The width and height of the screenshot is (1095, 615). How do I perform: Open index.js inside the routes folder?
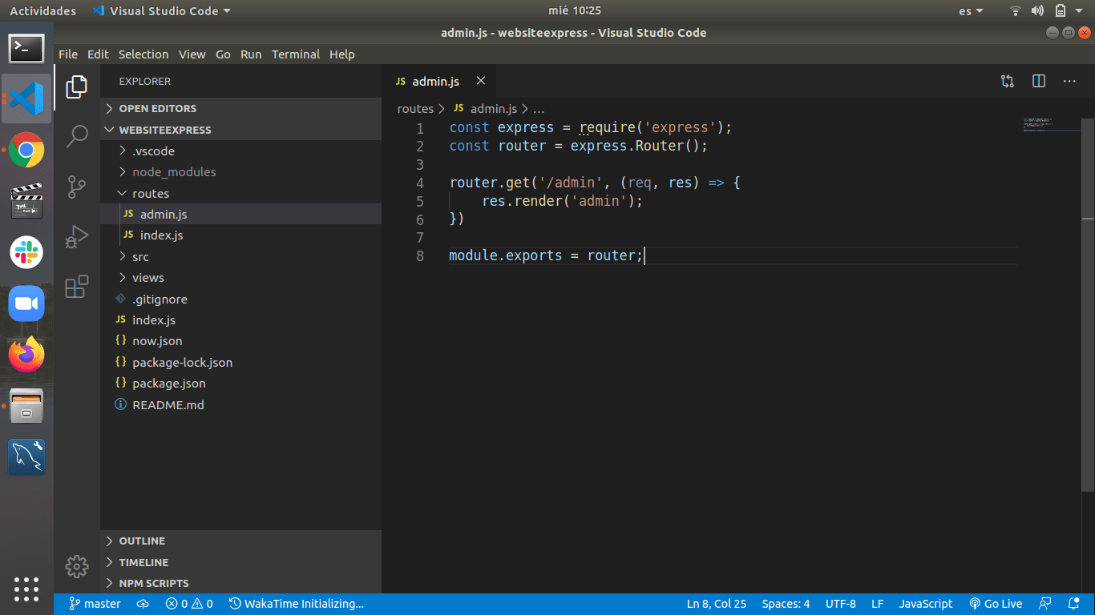[240, 235]
